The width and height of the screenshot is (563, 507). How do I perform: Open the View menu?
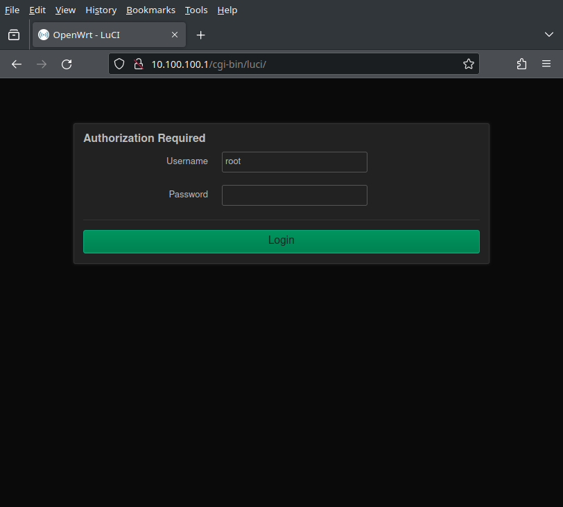[65, 10]
